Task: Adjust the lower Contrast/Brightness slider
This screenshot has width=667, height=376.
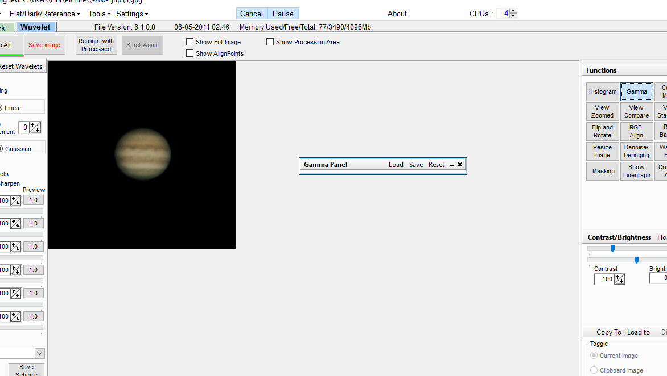Action: tap(636, 260)
